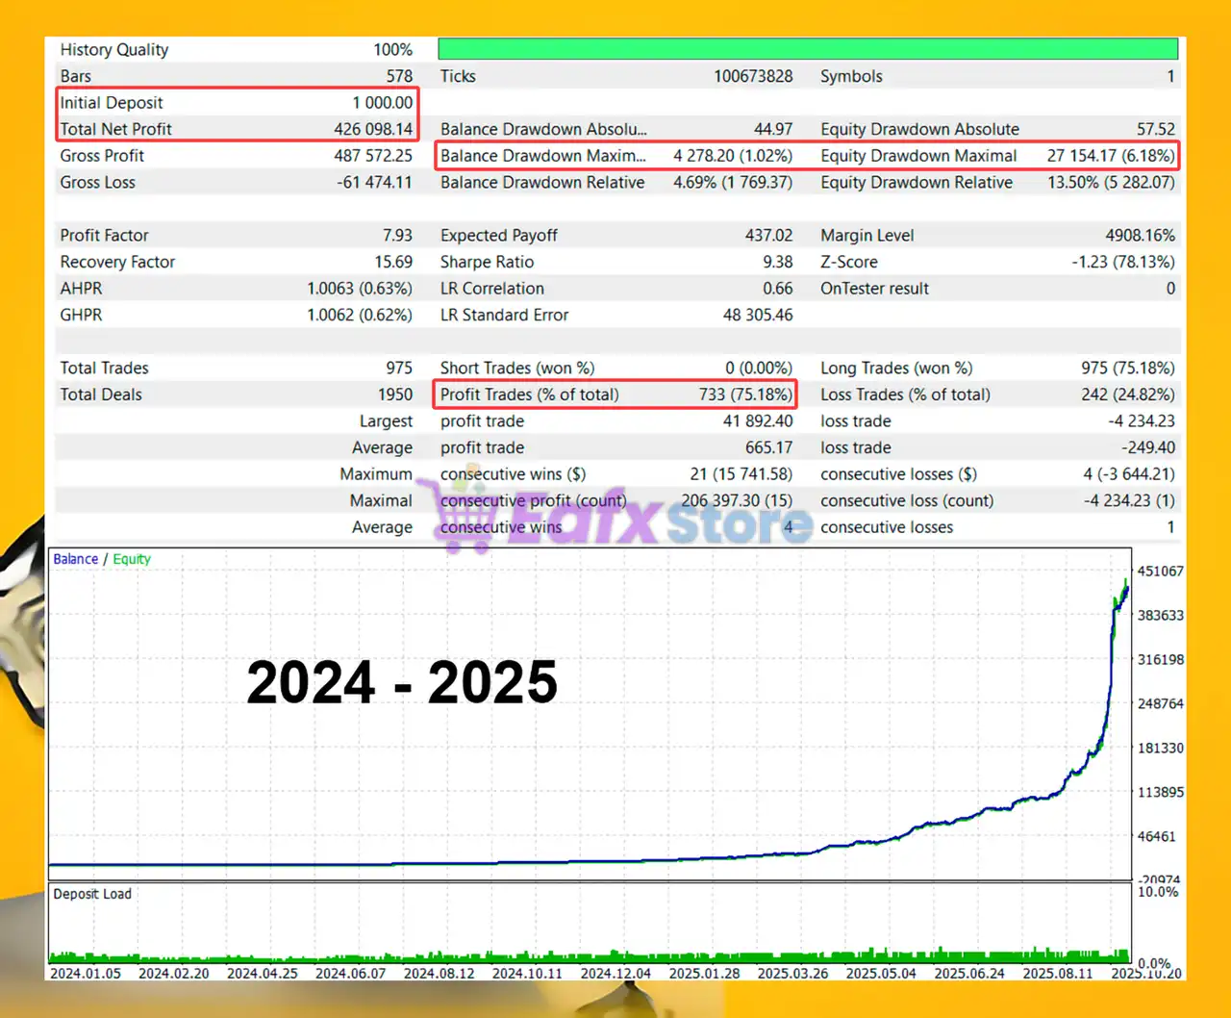1231x1018 pixels.
Task: Select the Deposit Load panel label
Action: pyautogui.click(x=92, y=894)
